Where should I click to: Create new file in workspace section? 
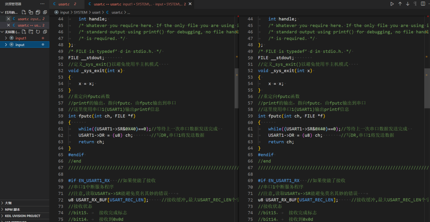point(24,32)
